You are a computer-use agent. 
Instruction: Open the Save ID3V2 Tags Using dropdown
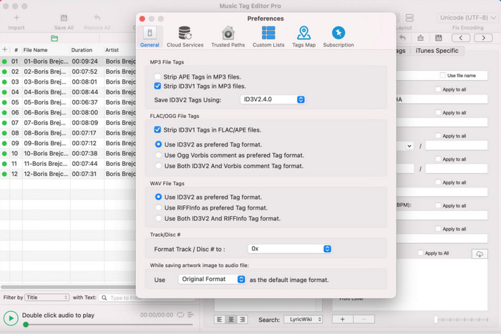[x=273, y=99]
